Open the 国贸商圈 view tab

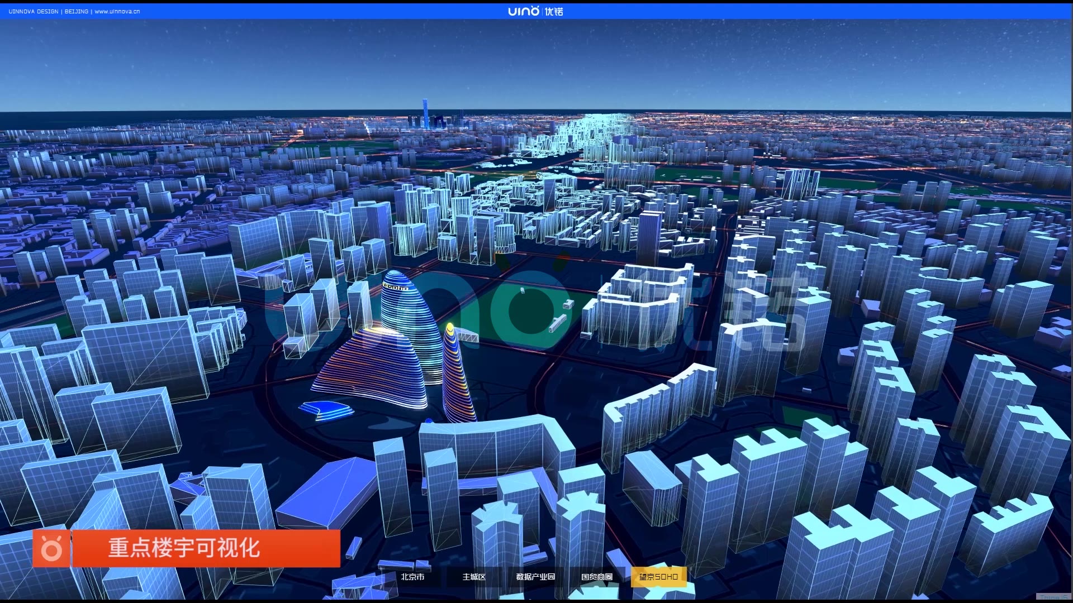[x=597, y=577]
